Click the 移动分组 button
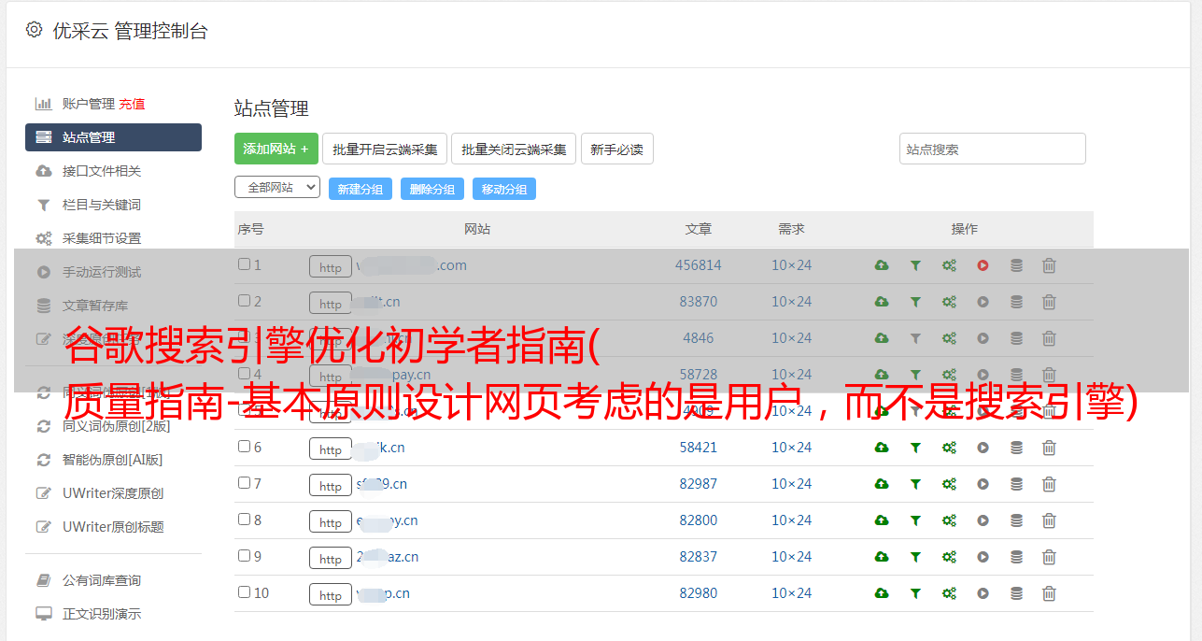This screenshot has height=641, width=1202. [504, 189]
